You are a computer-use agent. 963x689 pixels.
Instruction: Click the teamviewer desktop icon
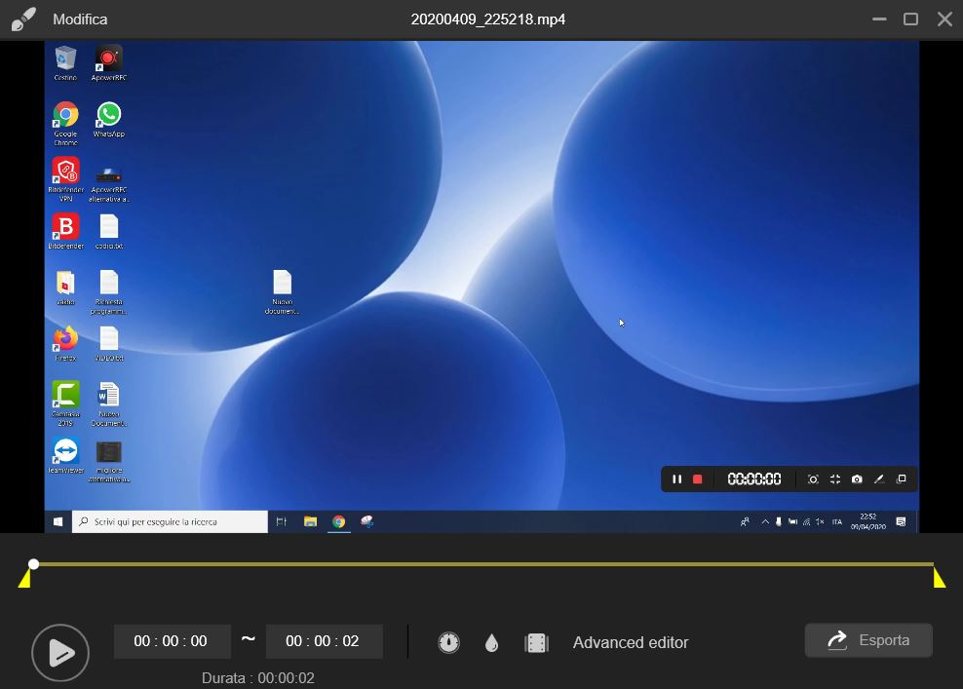(65, 453)
